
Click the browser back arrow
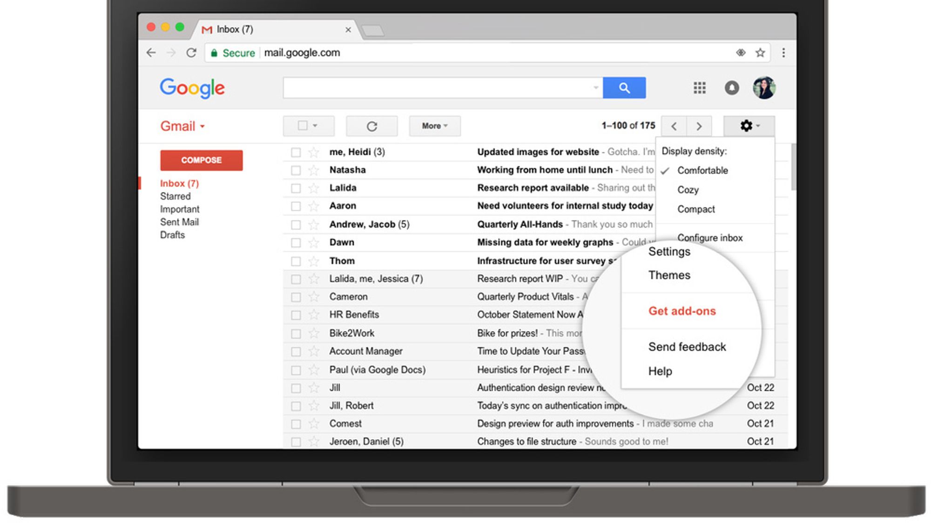pyautogui.click(x=151, y=53)
